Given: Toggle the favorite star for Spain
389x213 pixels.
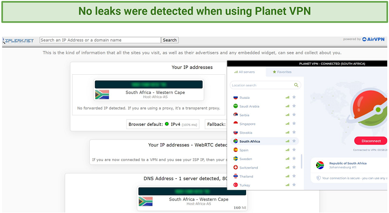Looking at the screenshot, I should pos(294,150).
